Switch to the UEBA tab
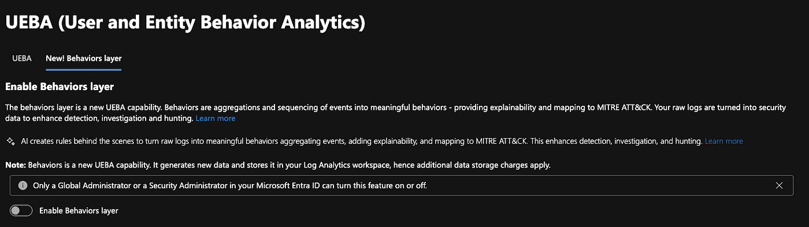The height and width of the screenshot is (227, 809). coord(21,58)
